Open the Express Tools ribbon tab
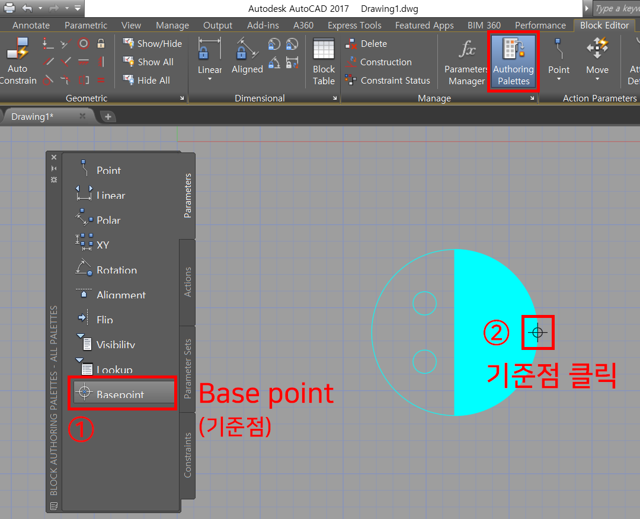The image size is (640, 519). (354, 26)
